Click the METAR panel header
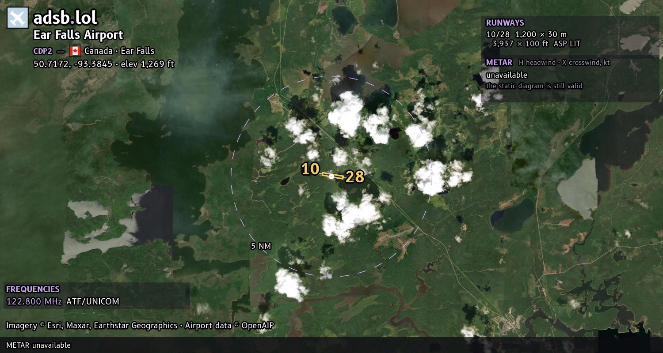Image resolution: width=663 pixels, height=353 pixels. click(x=499, y=63)
